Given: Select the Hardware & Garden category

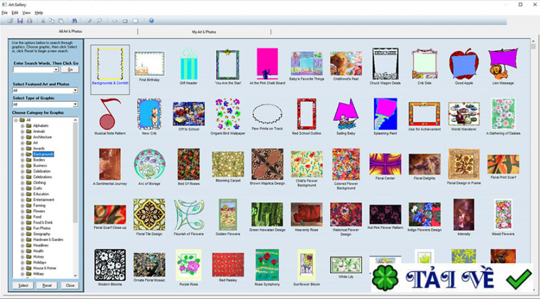Looking at the screenshot, I should coord(48,240).
